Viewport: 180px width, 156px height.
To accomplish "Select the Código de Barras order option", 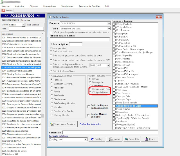I will click(90, 92).
